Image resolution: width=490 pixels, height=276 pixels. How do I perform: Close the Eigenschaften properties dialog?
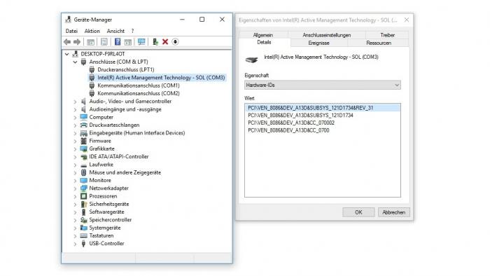407,20
